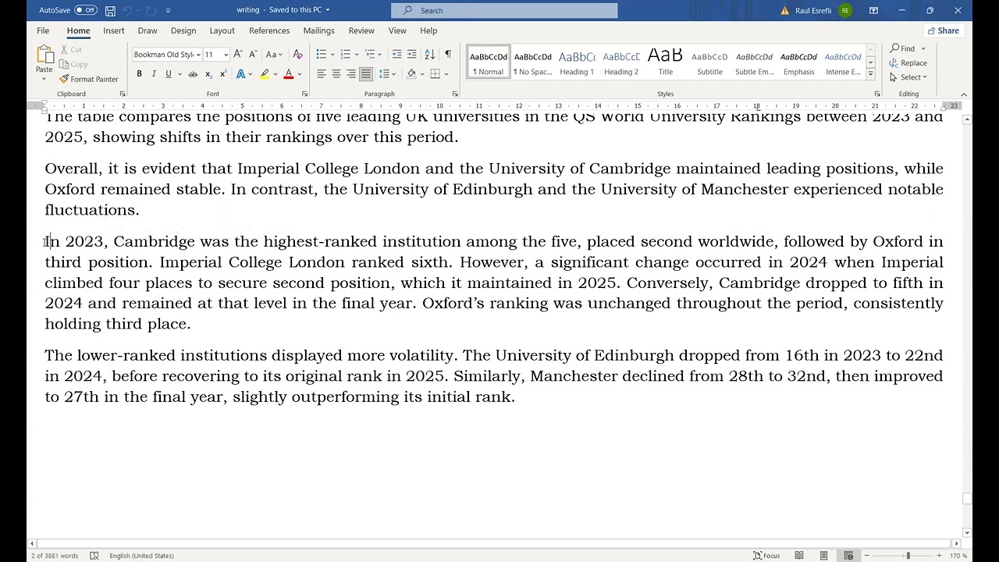Image resolution: width=999 pixels, height=562 pixels.
Task: Click the Share button
Action: tap(943, 30)
